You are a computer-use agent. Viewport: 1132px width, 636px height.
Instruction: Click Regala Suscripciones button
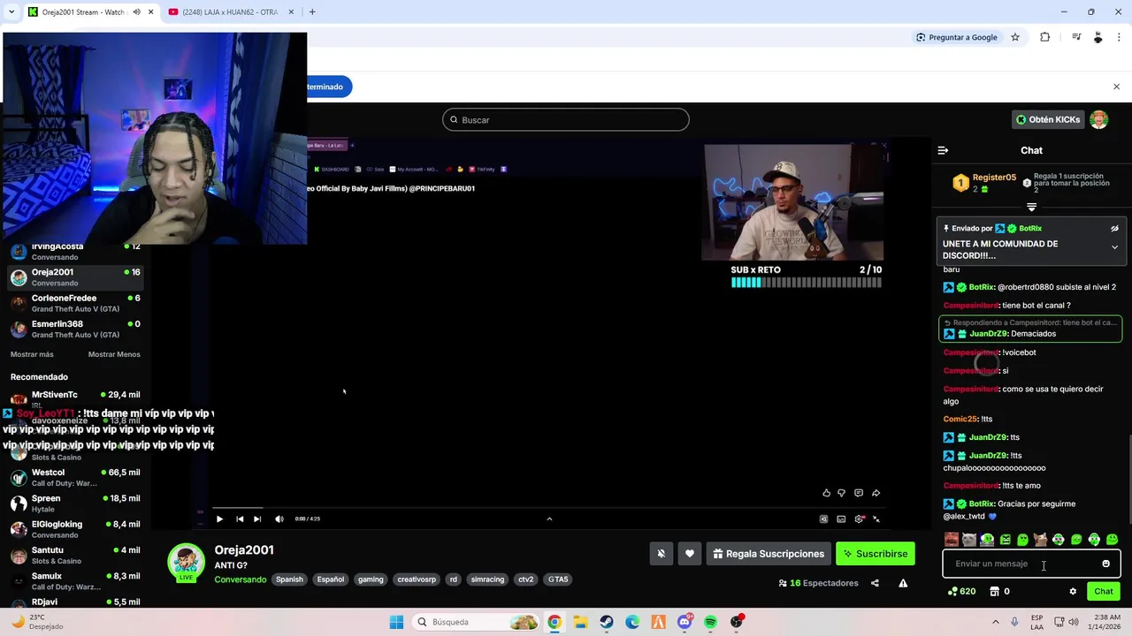[x=769, y=554]
